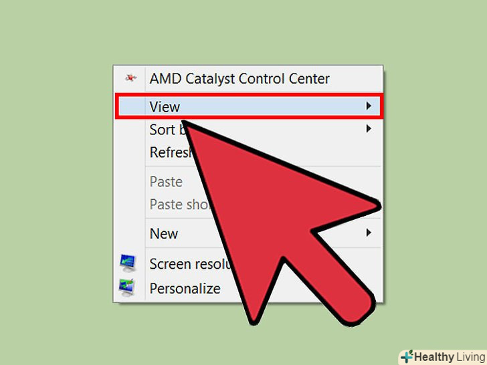Click the Healthy Living watermark text
The height and width of the screenshot is (365, 487).
[449, 357]
